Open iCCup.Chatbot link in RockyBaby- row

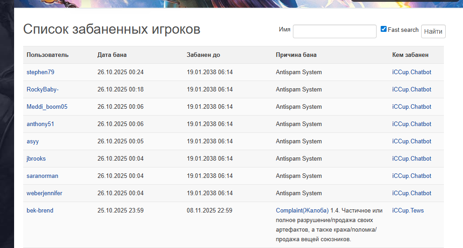(412, 90)
